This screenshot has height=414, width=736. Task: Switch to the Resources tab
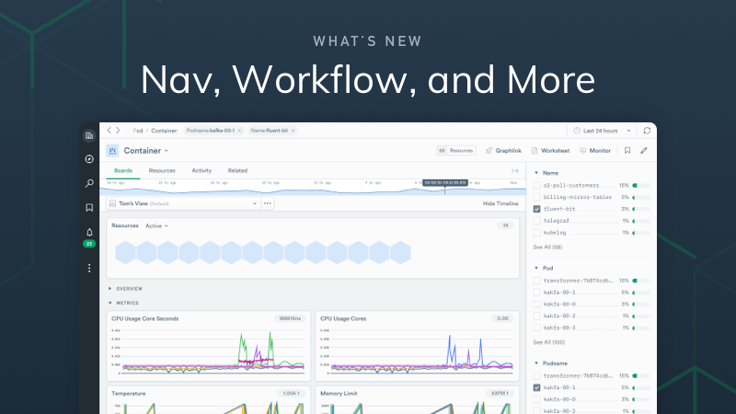162,171
